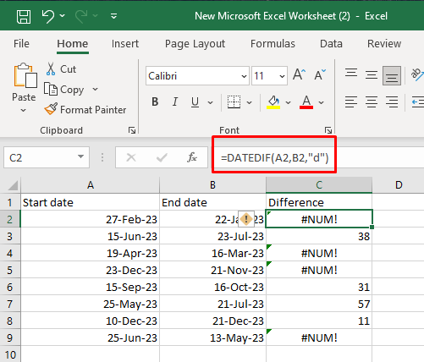Click the Paste clipboard icon
The image size is (424, 362).
[25, 75]
